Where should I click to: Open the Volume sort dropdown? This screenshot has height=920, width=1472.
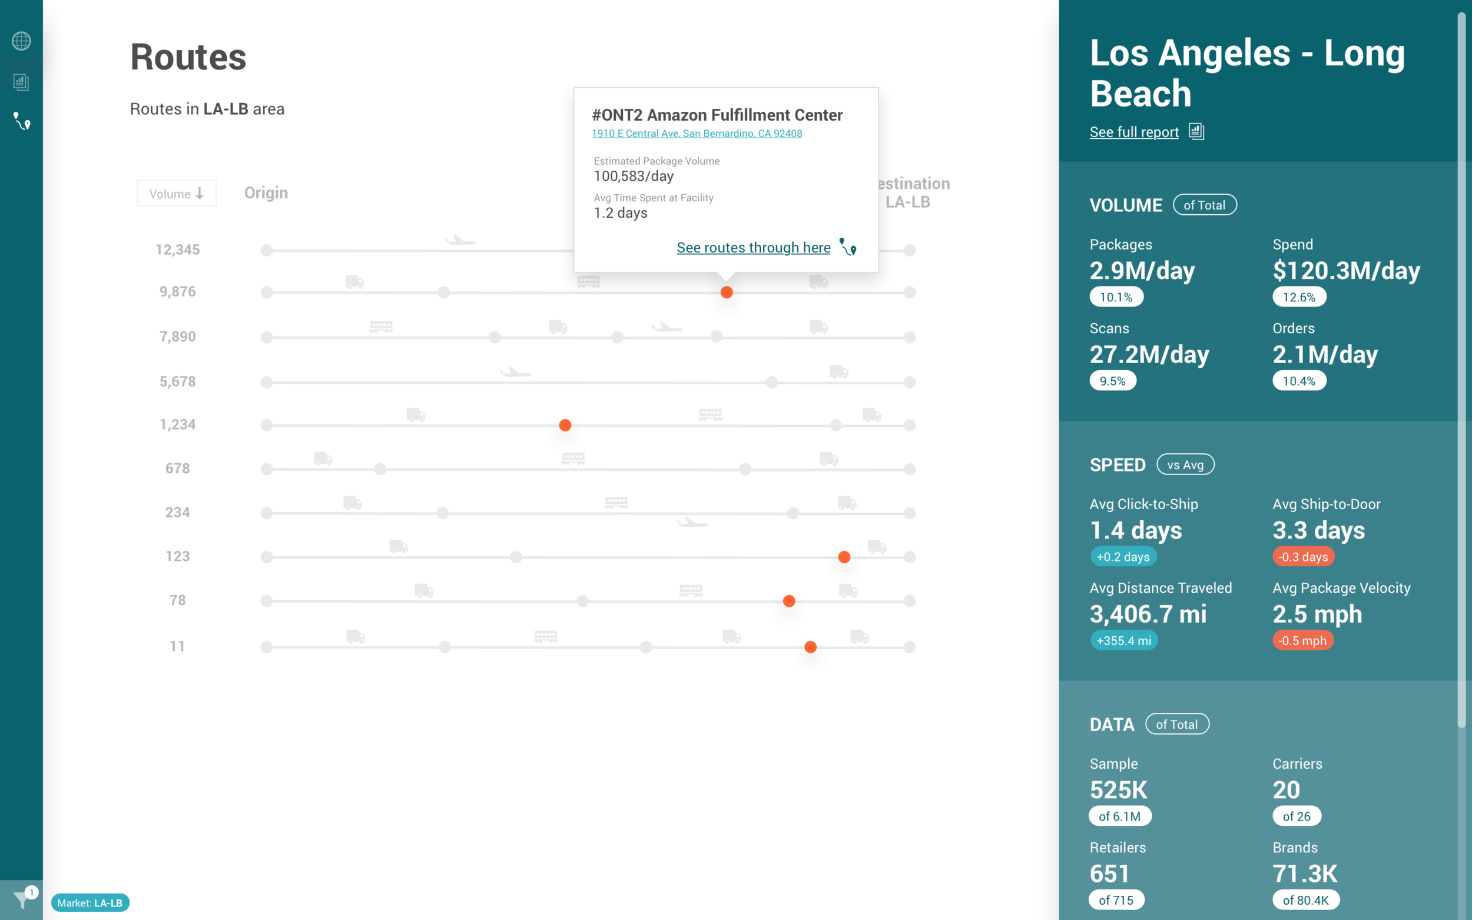(177, 194)
